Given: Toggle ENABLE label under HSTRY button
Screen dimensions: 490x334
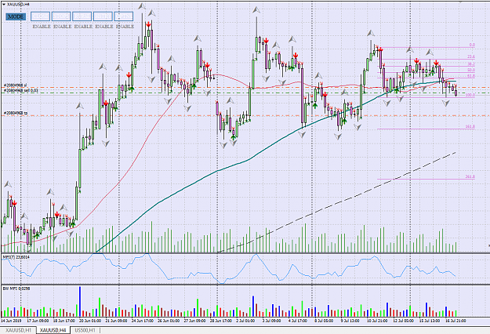Looking at the screenshot, I should (104, 27).
